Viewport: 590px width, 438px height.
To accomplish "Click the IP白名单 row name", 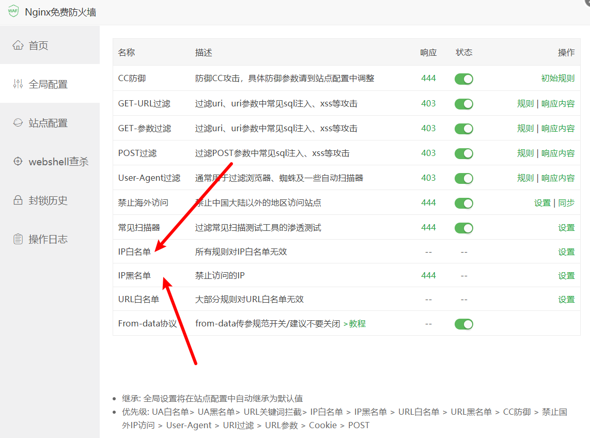I will click(134, 252).
